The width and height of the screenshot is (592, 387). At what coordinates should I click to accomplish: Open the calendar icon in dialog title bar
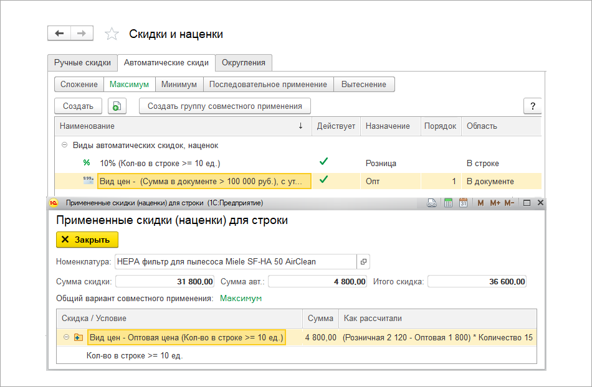coord(463,203)
